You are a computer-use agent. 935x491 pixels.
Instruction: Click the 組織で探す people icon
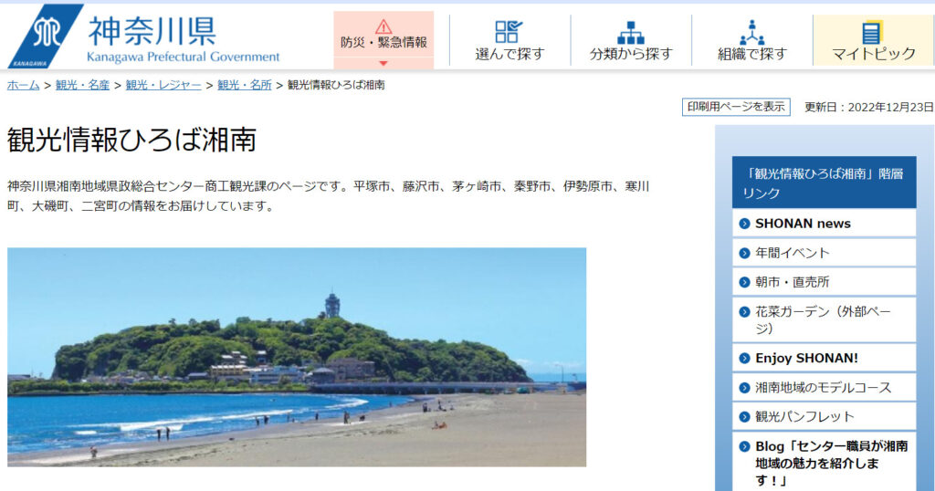tap(752, 32)
